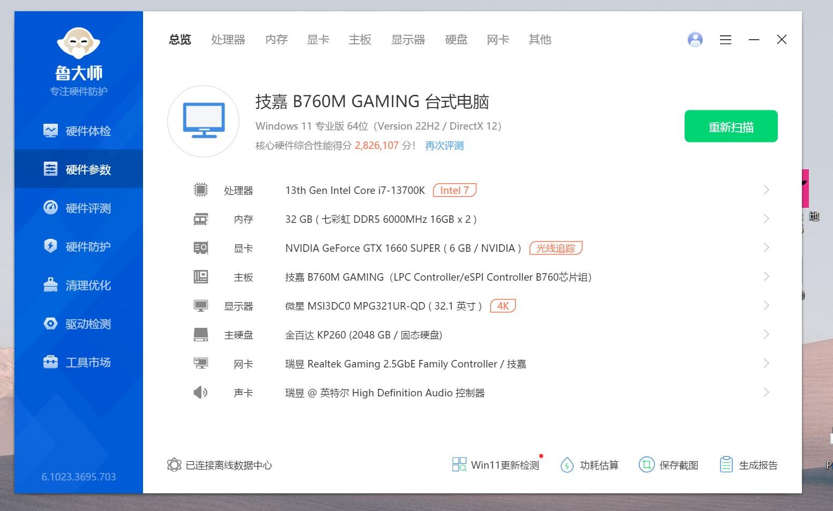Click the 显卡 graphics card icon
Screen dimensions: 833x511
[200, 248]
